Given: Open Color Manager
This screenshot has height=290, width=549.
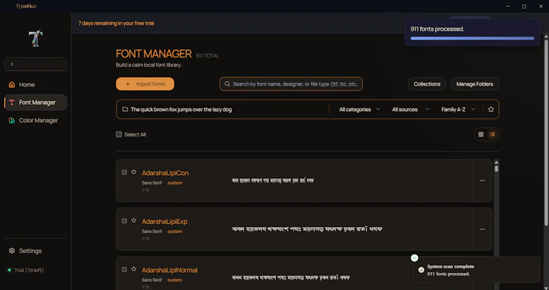Looking at the screenshot, I should click(36, 121).
